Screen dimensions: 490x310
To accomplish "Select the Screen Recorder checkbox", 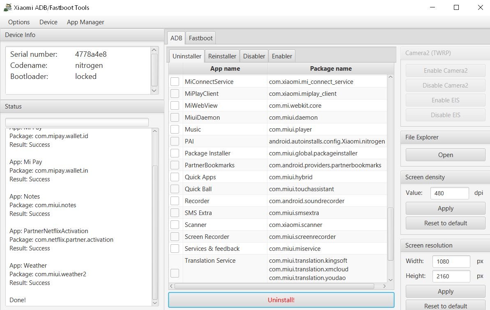I will tap(175, 236).
